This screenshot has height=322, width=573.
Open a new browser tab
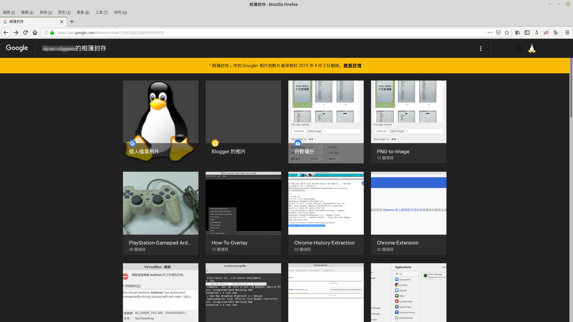pyautogui.click(x=72, y=21)
